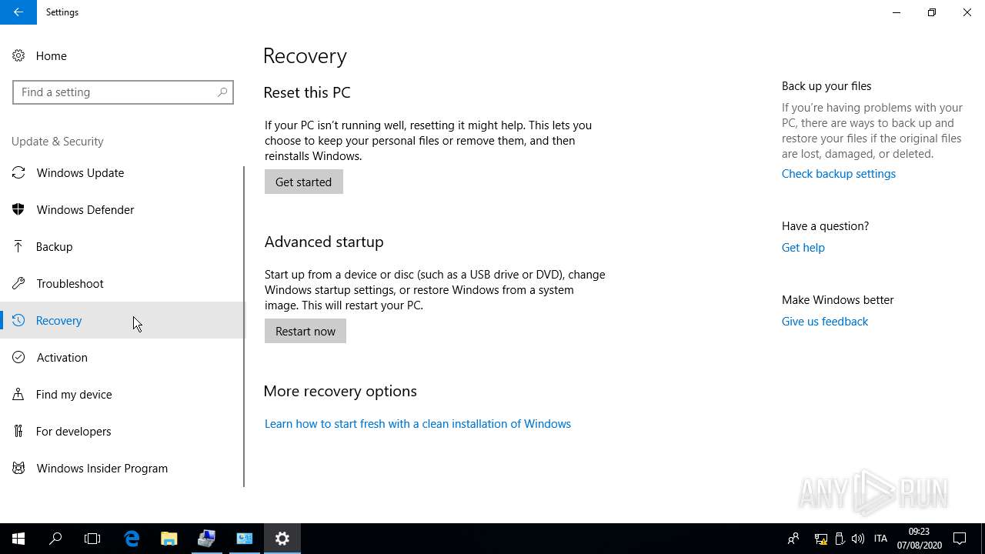Click the Get help link

[x=803, y=248]
